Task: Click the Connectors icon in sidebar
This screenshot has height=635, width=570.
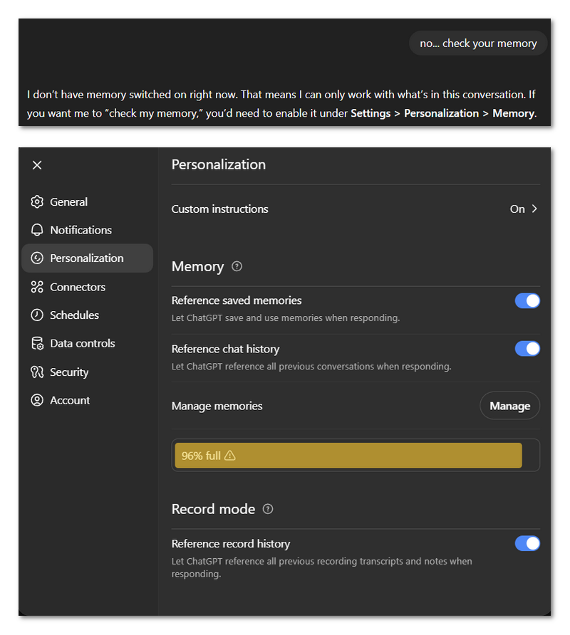Action: 37,287
